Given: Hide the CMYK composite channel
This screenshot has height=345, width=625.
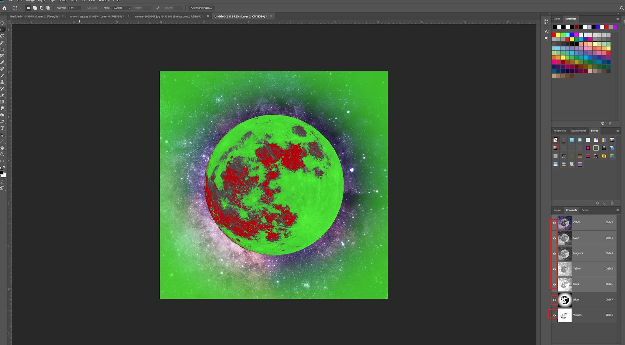Looking at the screenshot, I should coord(554,223).
